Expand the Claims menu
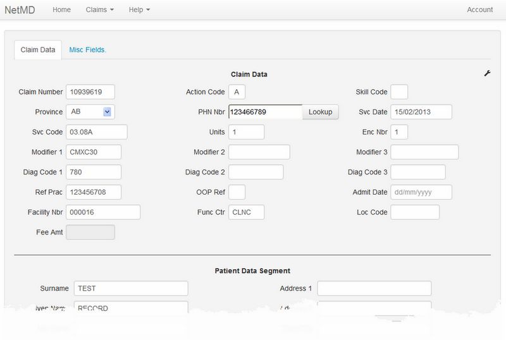This screenshot has width=506, height=340. pos(100,9)
